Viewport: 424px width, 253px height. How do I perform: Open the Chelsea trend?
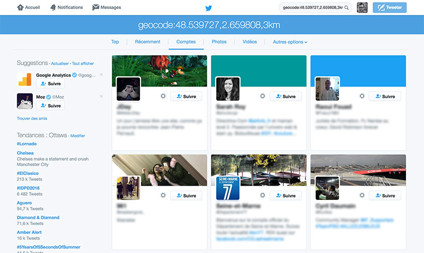[x=25, y=153]
